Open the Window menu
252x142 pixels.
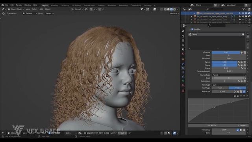click(x=28, y=5)
